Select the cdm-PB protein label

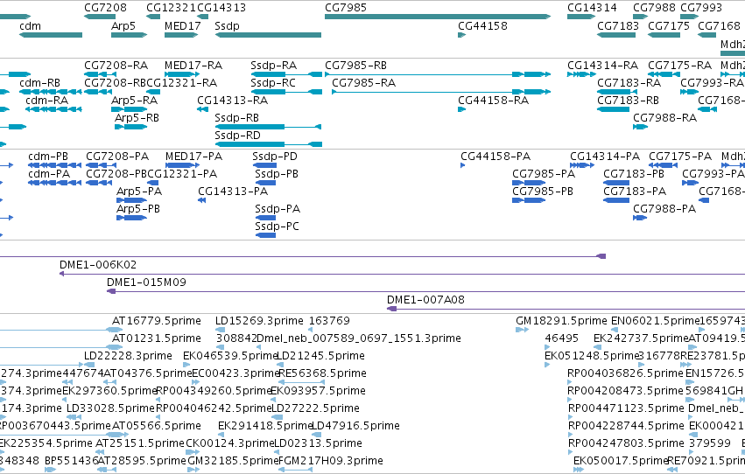click(48, 156)
